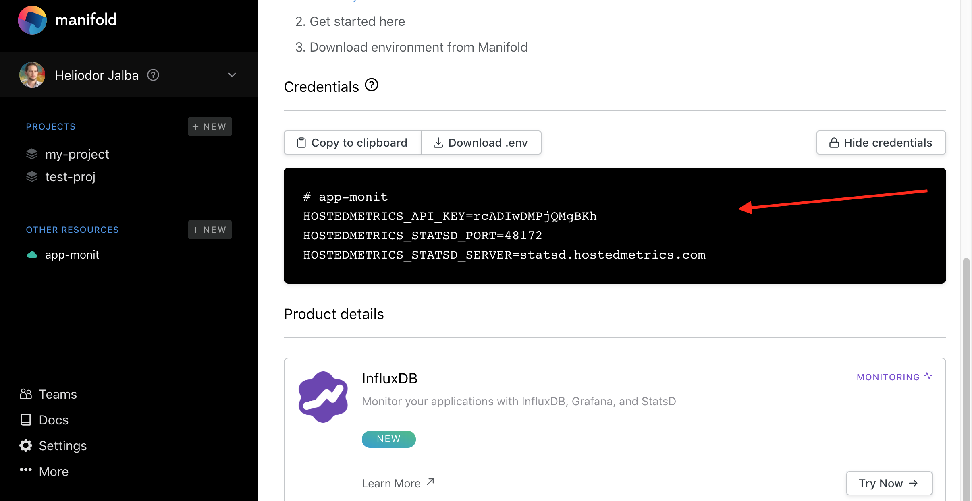Open the my-project project
972x501 pixels.
pos(77,154)
